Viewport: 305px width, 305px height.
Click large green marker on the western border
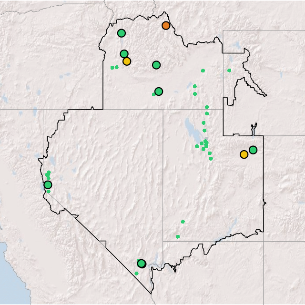click(48, 185)
